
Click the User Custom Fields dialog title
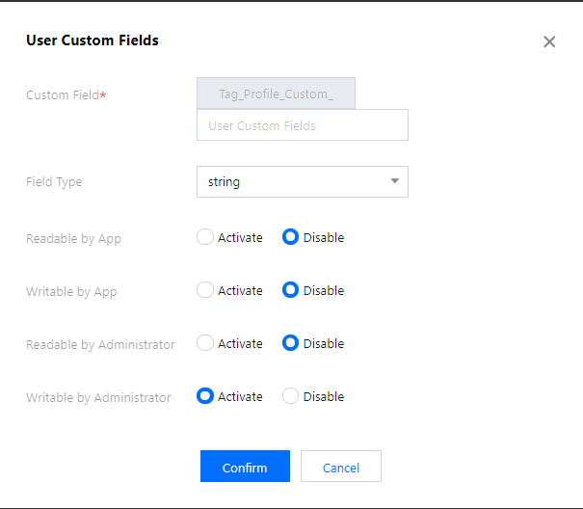coord(93,40)
